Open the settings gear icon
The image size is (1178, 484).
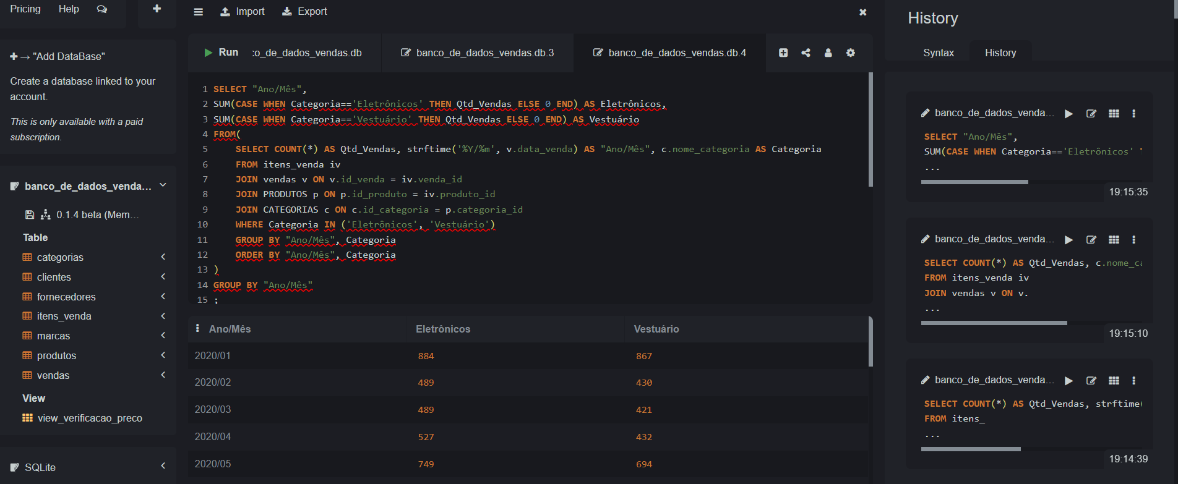point(851,53)
